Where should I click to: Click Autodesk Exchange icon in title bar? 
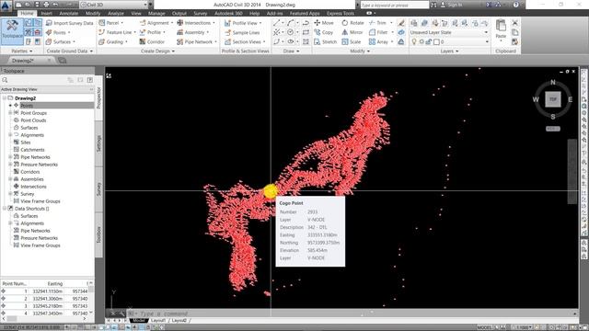tap(489, 5)
